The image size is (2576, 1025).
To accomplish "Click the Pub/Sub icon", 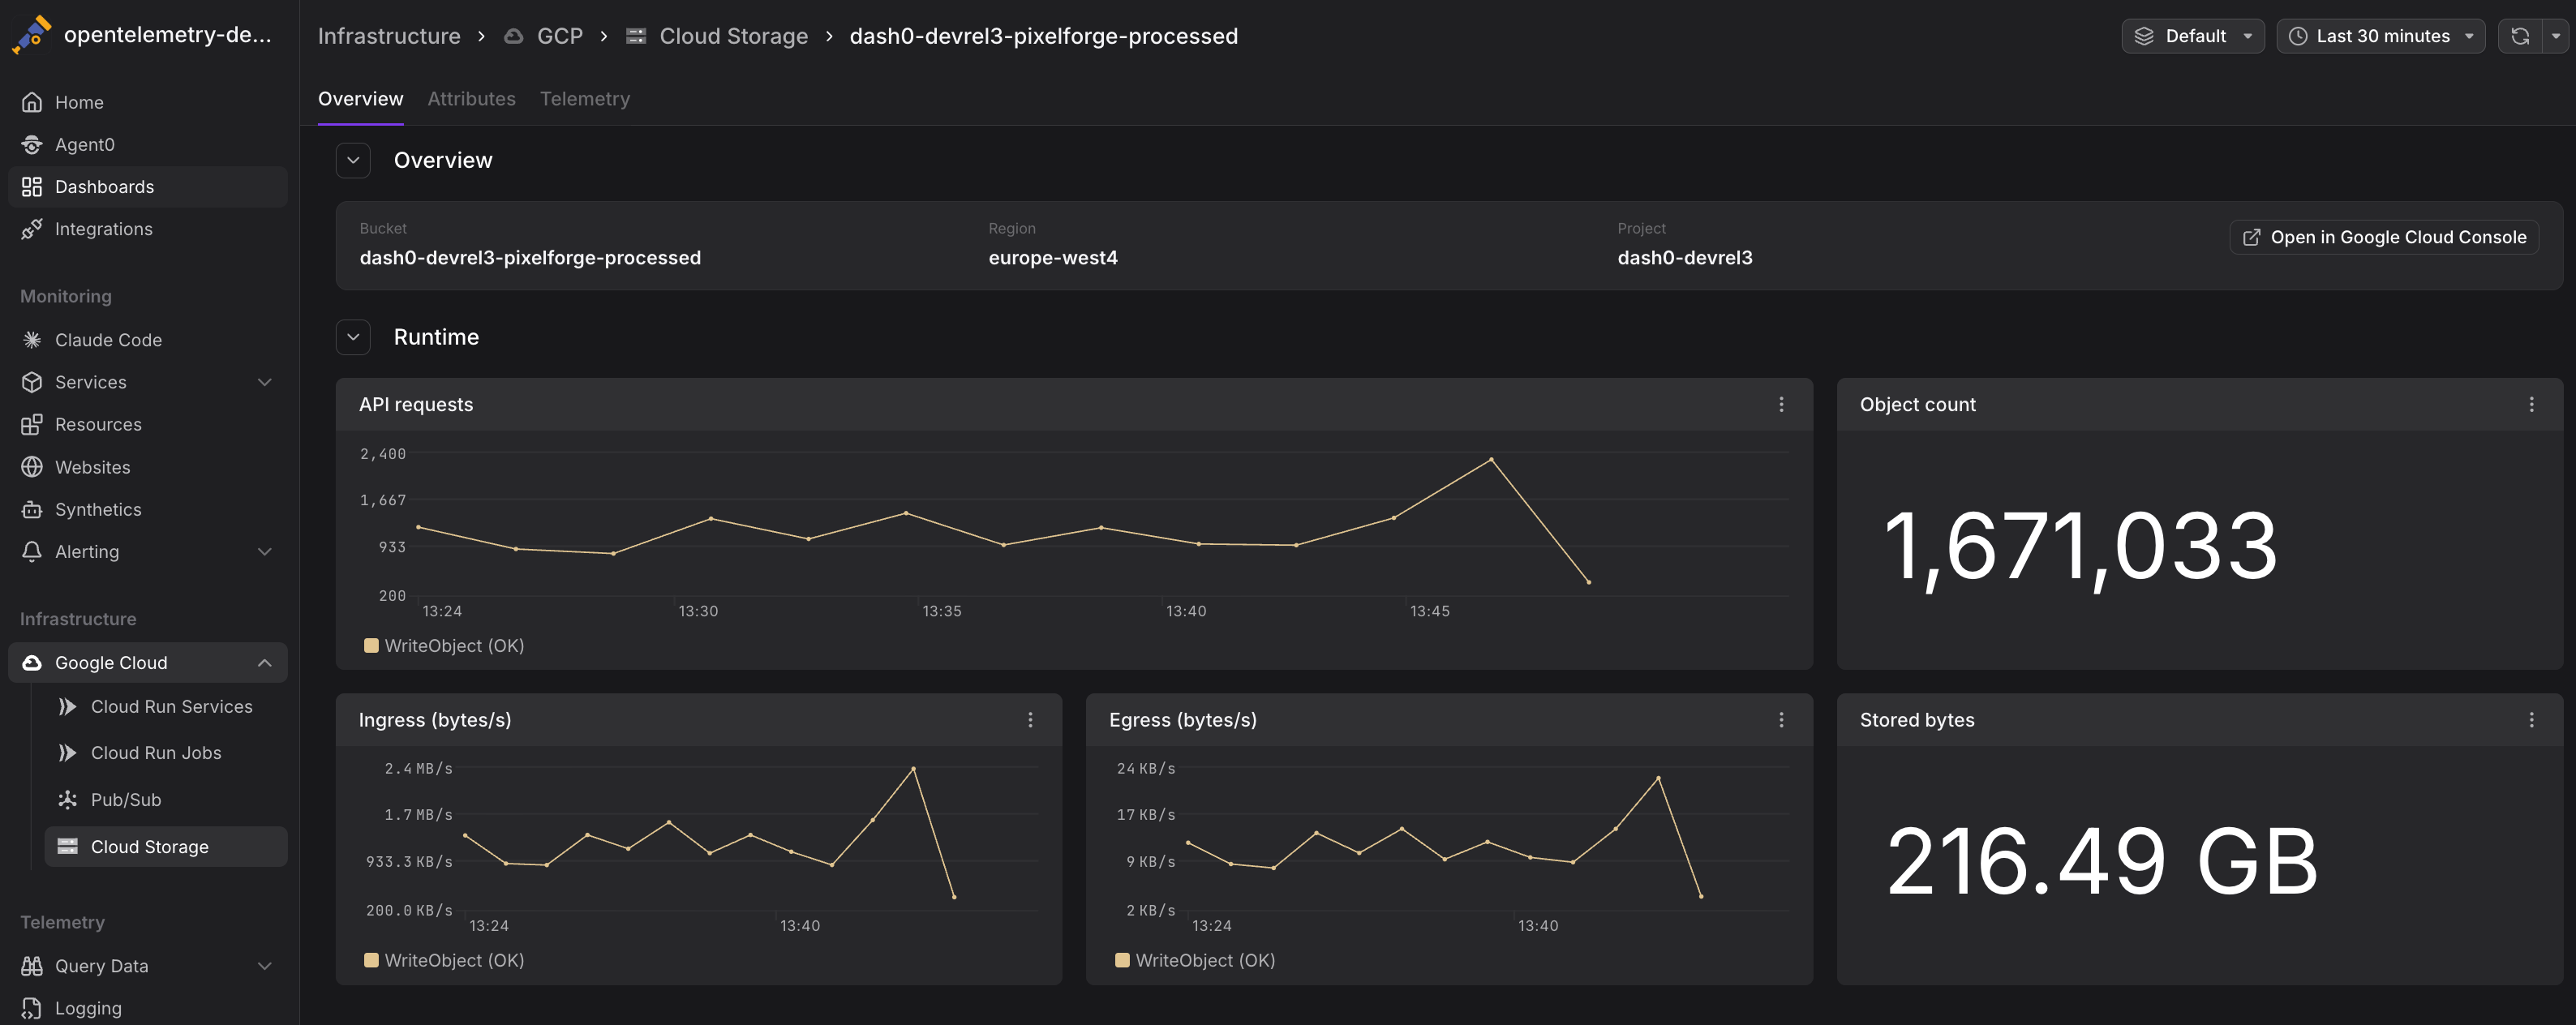I will 68,800.
